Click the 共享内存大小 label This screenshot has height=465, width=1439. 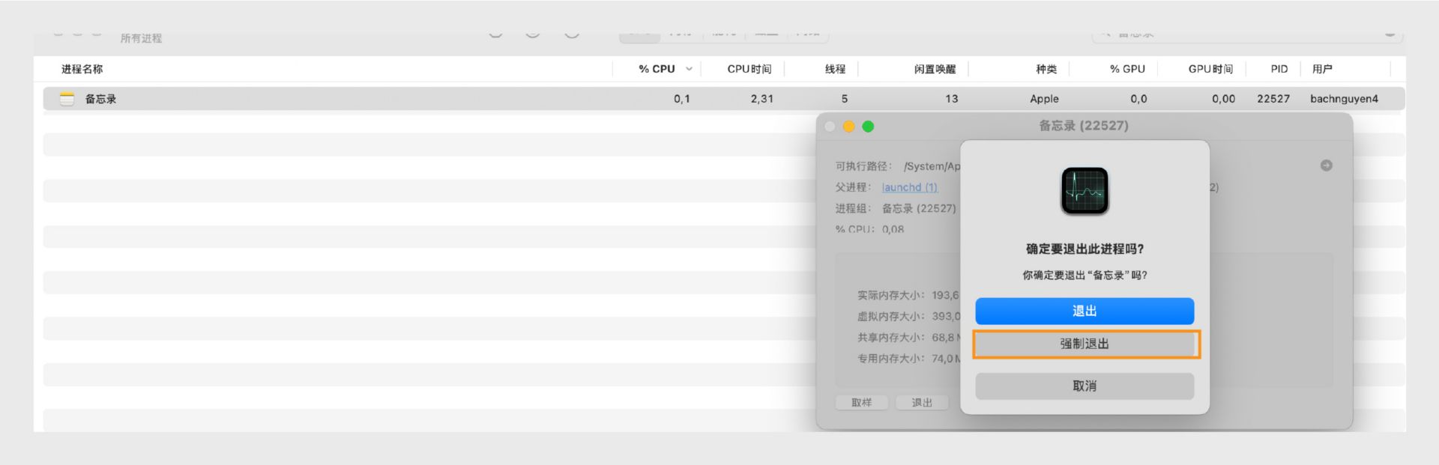pos(891,338)
